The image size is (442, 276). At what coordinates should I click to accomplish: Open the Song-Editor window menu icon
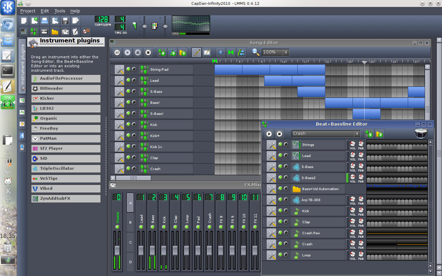(113, 43)
